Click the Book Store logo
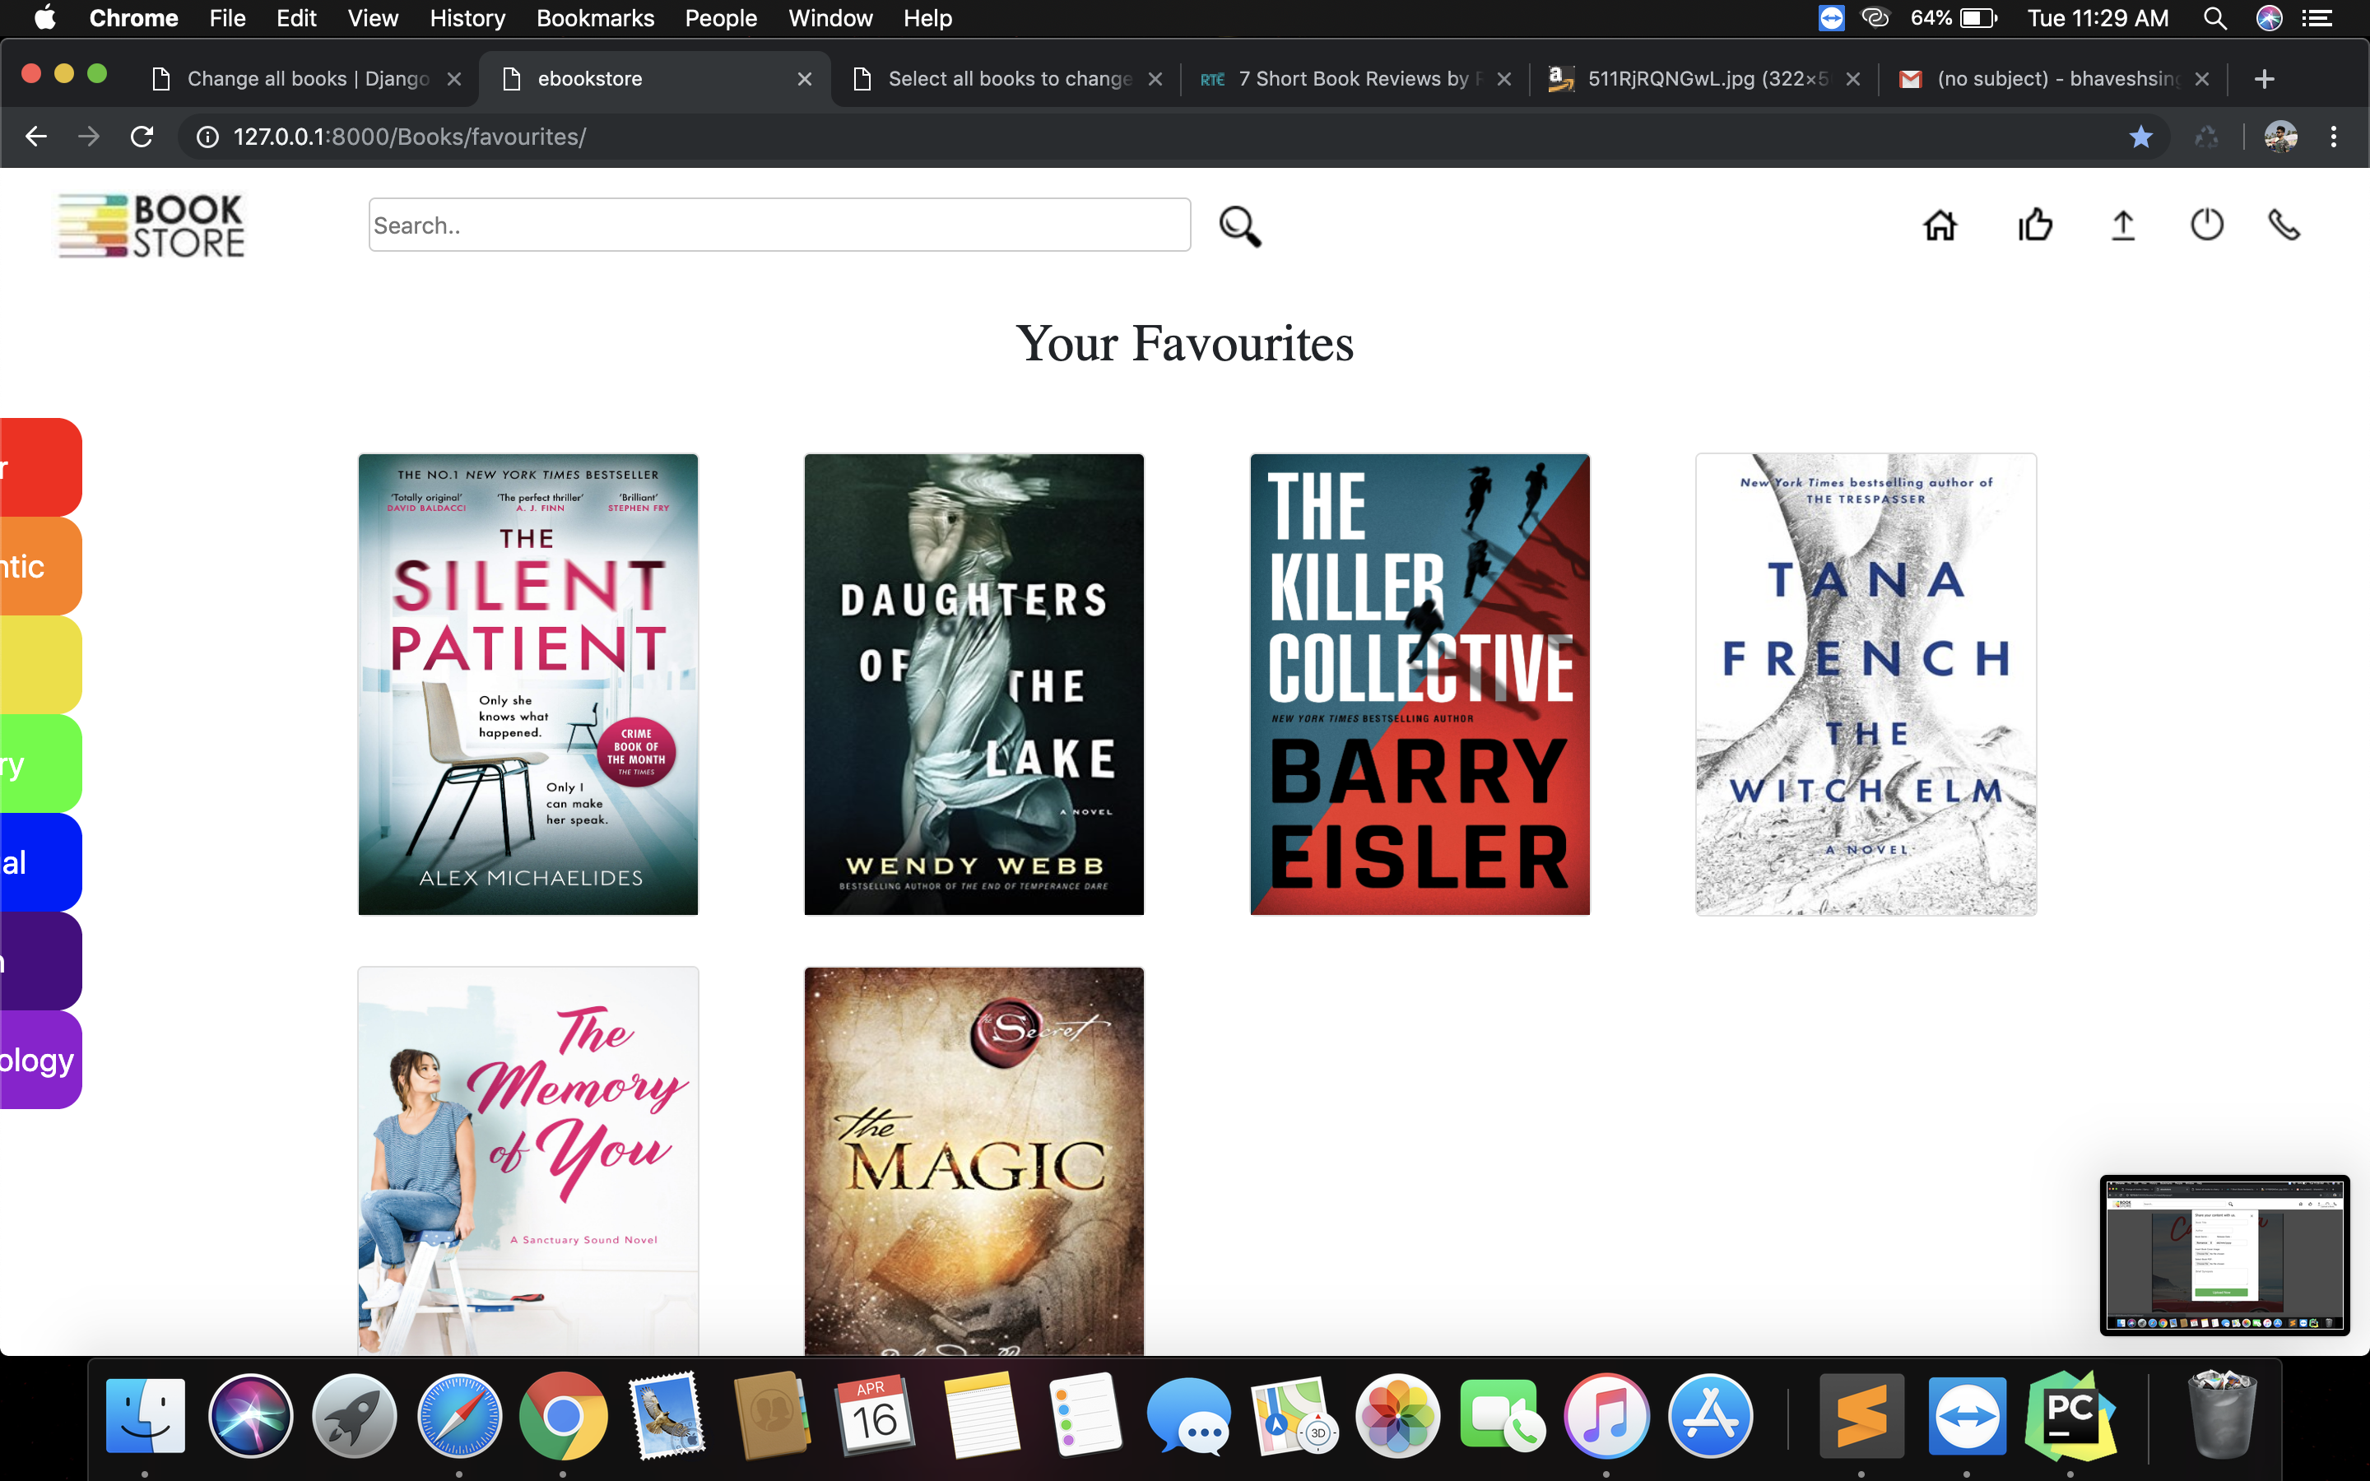2370x1481 pixels. [x=151, y=225]
